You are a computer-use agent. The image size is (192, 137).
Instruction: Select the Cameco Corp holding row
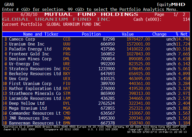tap(96, 39)
